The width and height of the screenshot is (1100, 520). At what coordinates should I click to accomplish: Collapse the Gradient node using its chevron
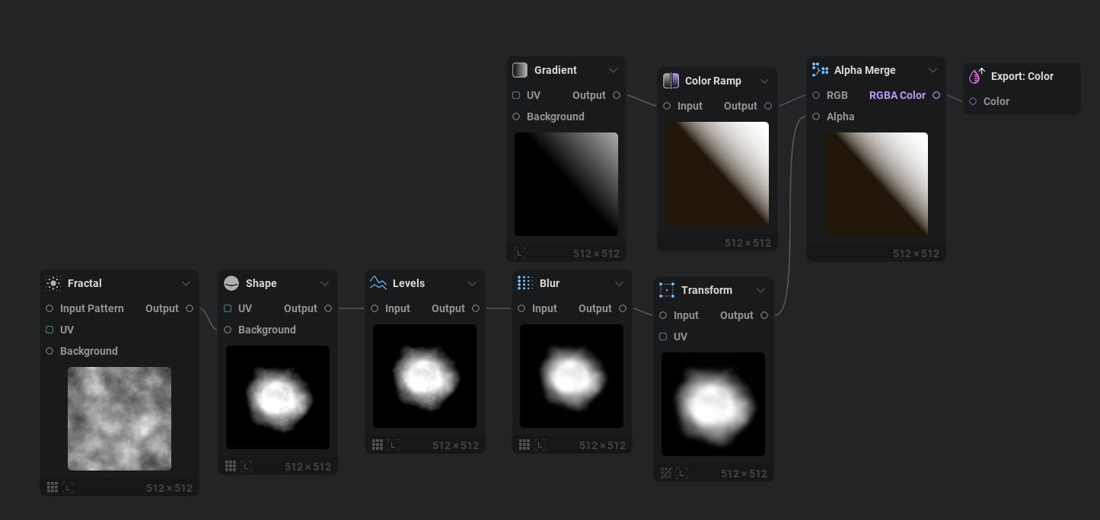(x=613, y=70)
